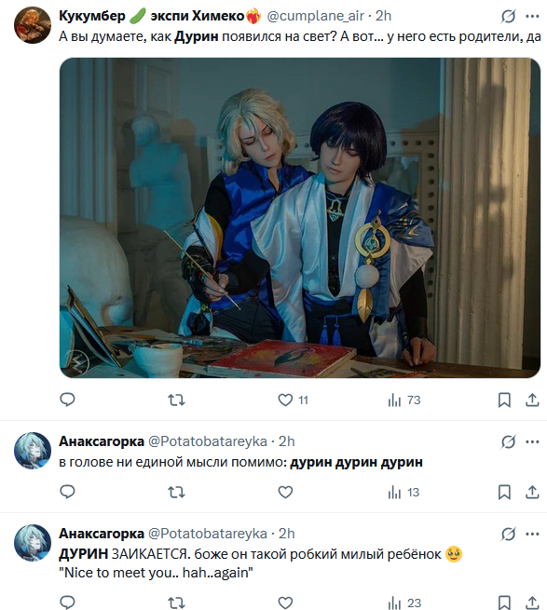Open Grok icon on @cumplane_air tweet
Screen dimensions: 547x610
[x=509, y=16]
